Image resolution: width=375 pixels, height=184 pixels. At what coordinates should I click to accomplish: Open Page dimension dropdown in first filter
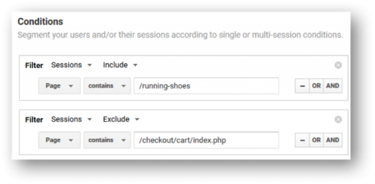[59, 86]
